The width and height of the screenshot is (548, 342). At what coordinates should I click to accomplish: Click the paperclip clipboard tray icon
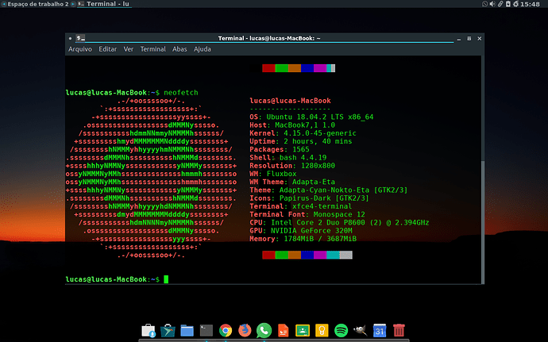(x=500, y=4)
